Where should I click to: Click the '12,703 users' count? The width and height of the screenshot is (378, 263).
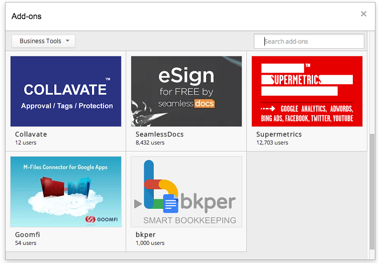(x=272, y=143)
